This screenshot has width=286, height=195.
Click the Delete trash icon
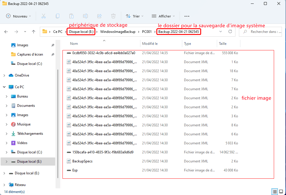(113, 16)
